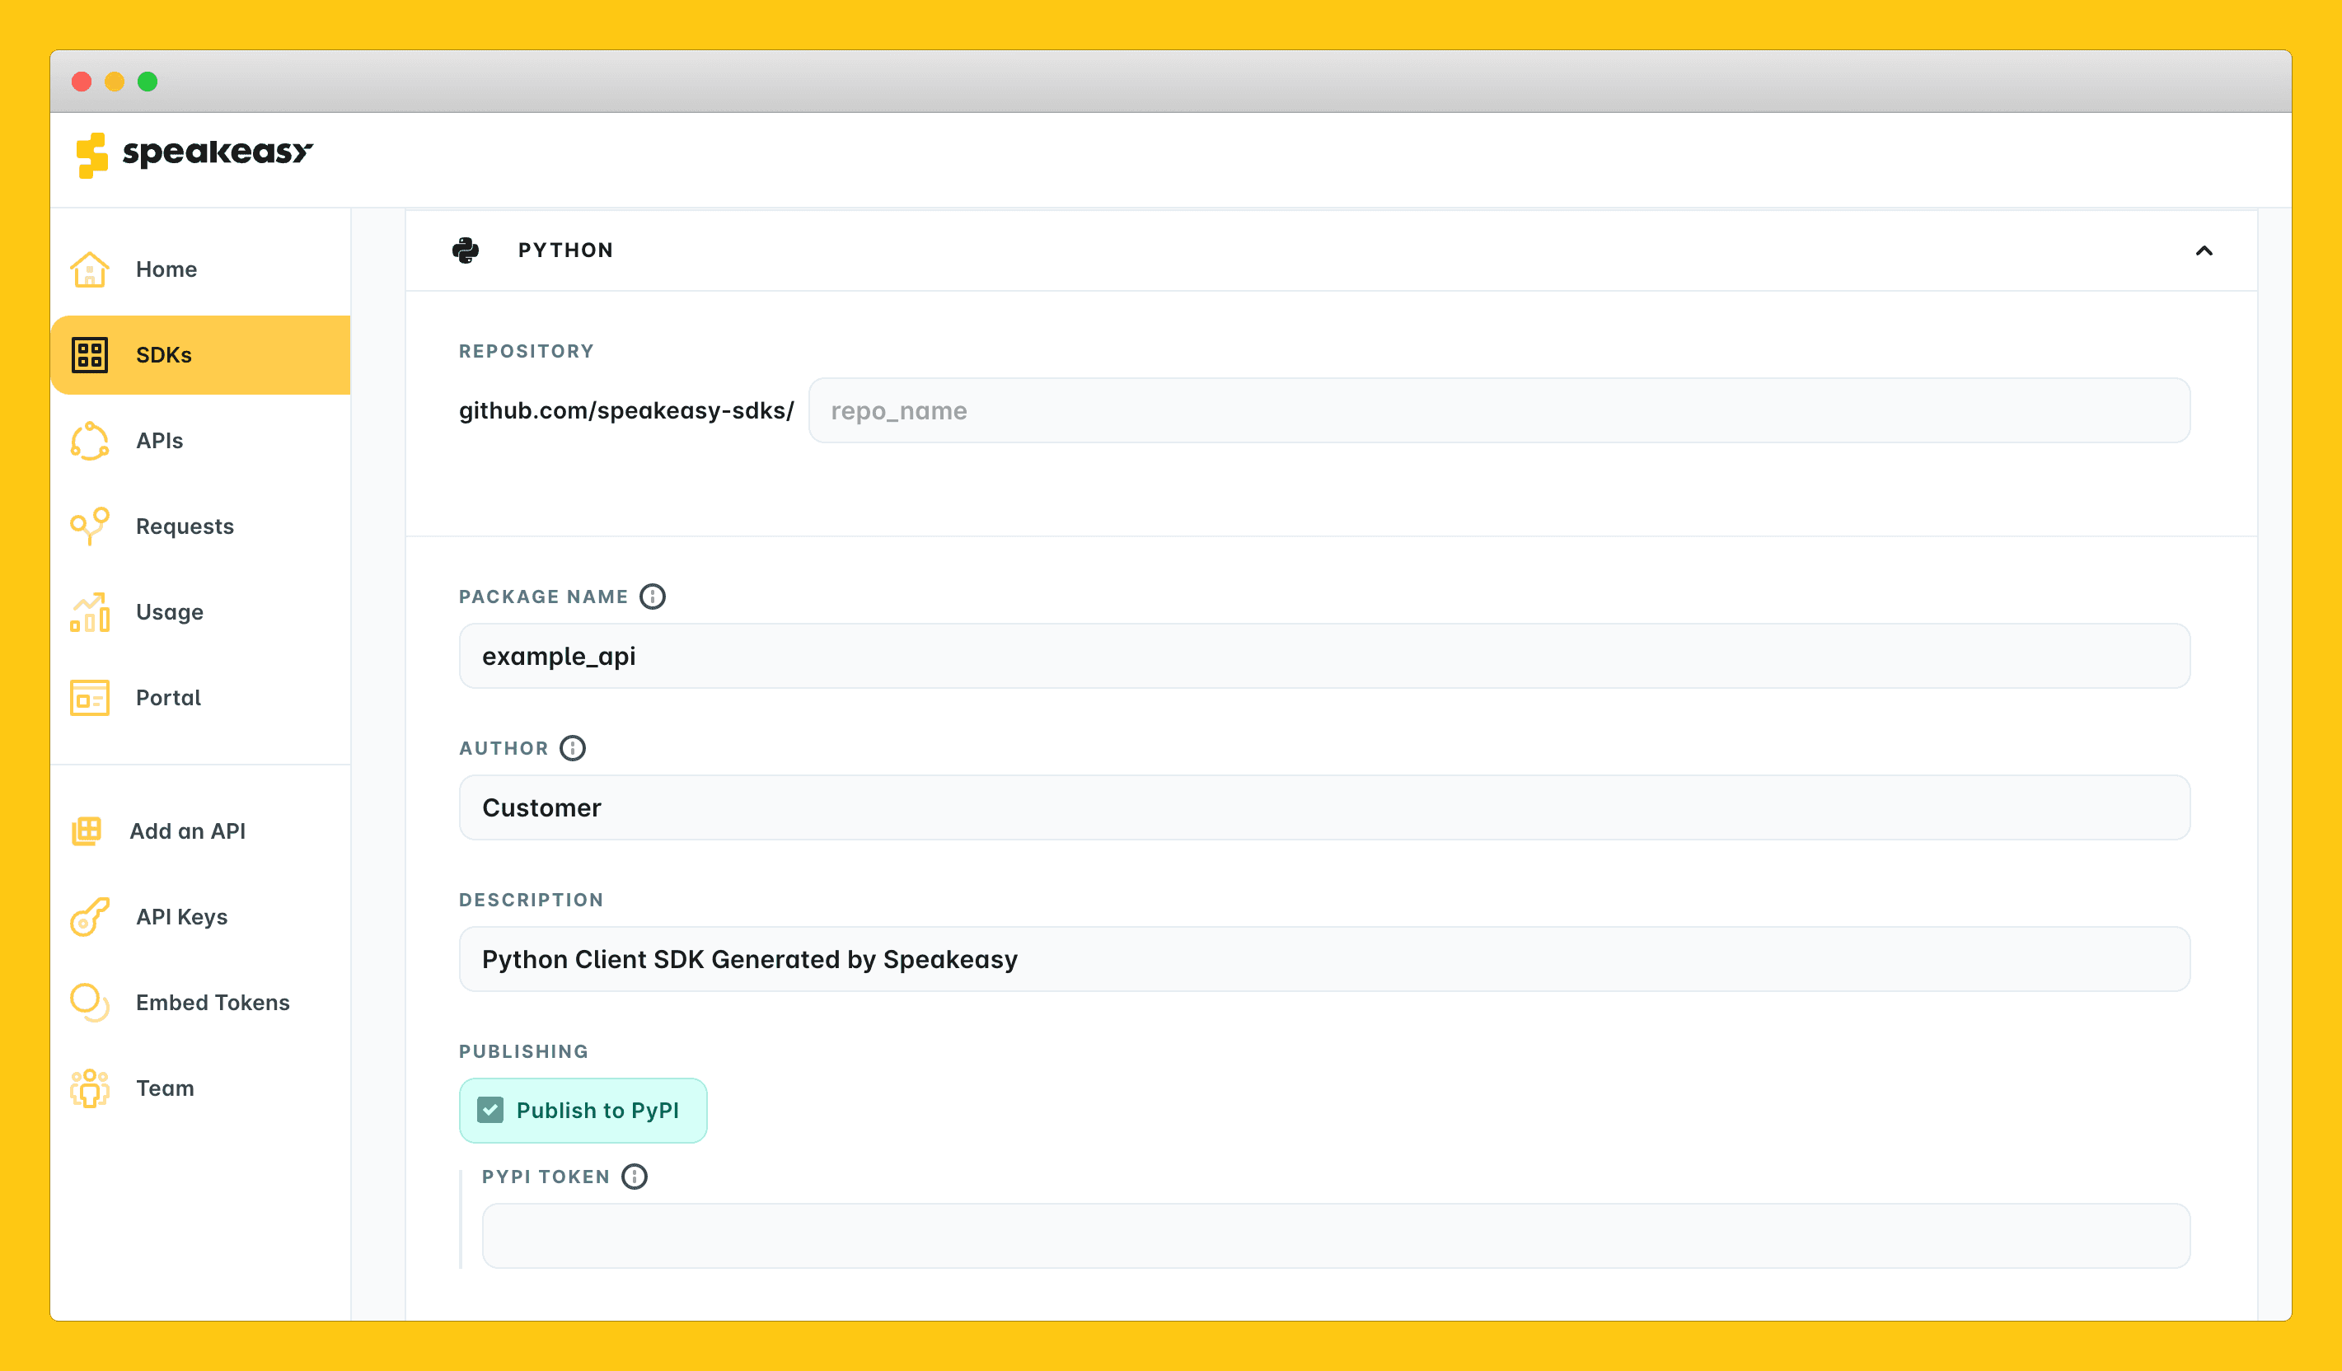Click the Package Name field example_api
This screenshot has width=2342, height=1371.
(x=1324, y=655)
